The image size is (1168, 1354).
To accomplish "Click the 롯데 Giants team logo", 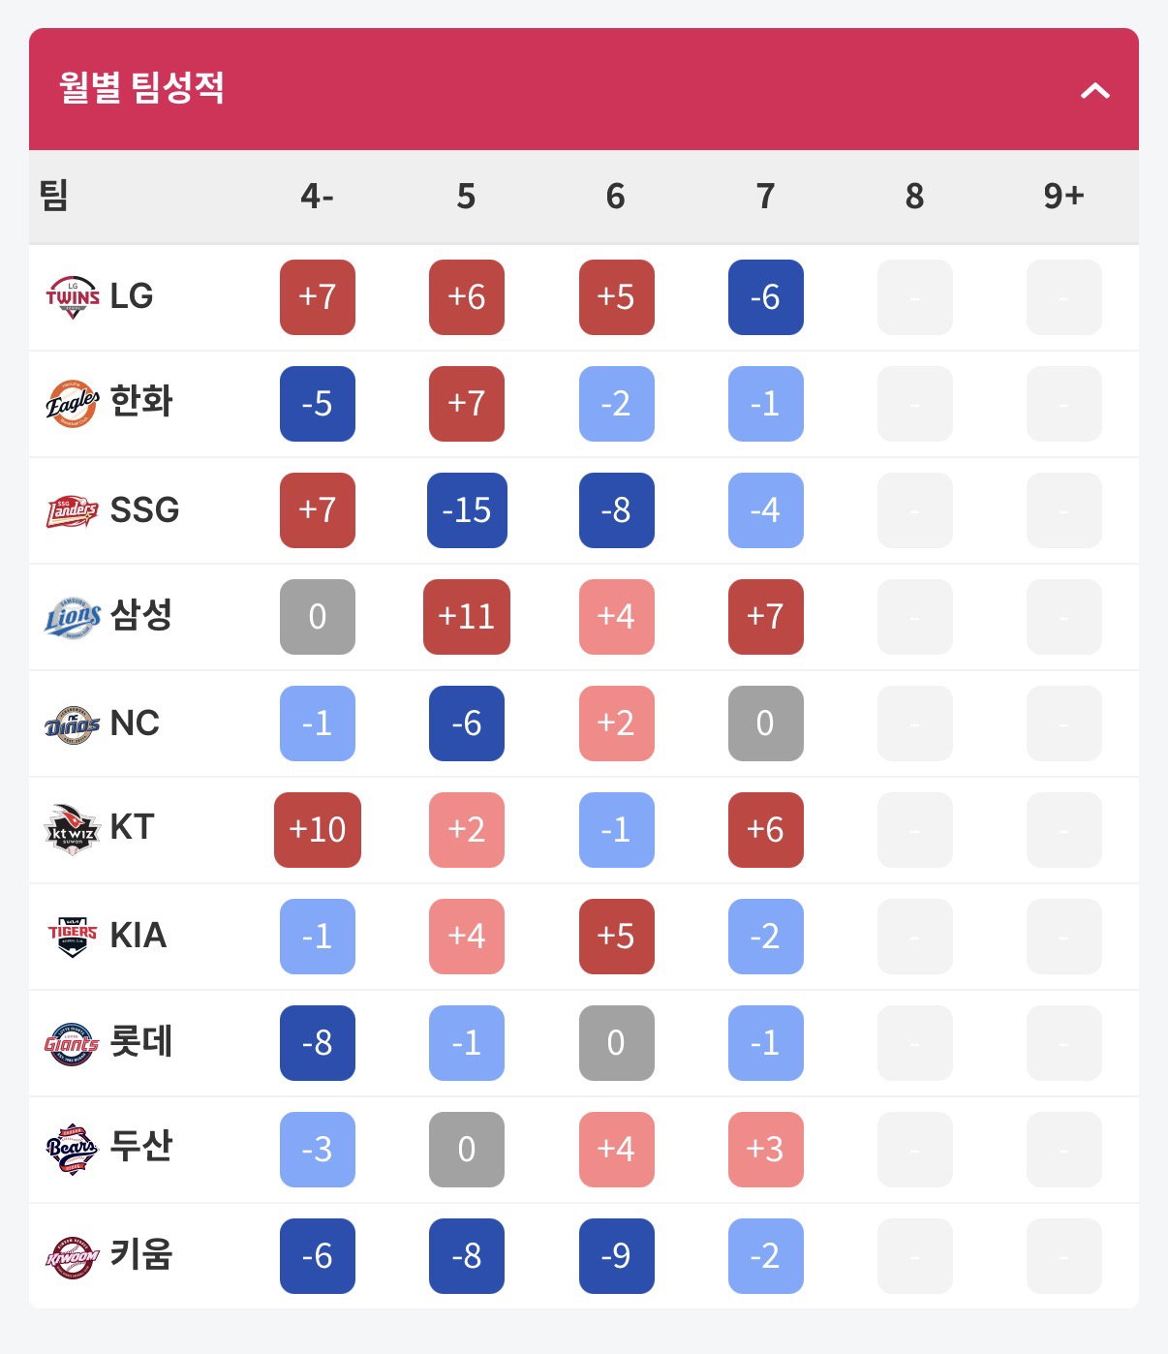I will 73,1043.
